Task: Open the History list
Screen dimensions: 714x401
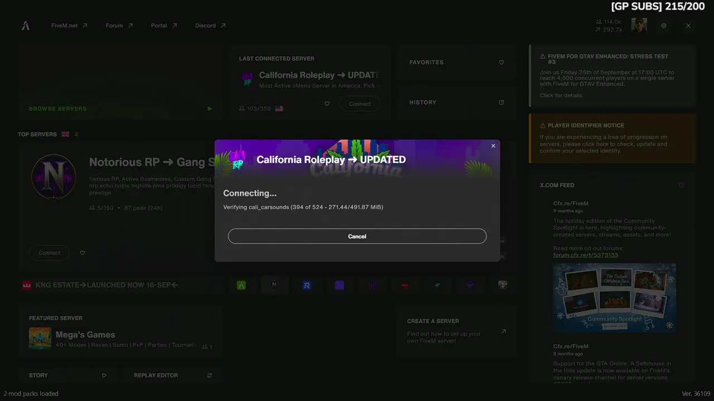Action: point(457,102)
